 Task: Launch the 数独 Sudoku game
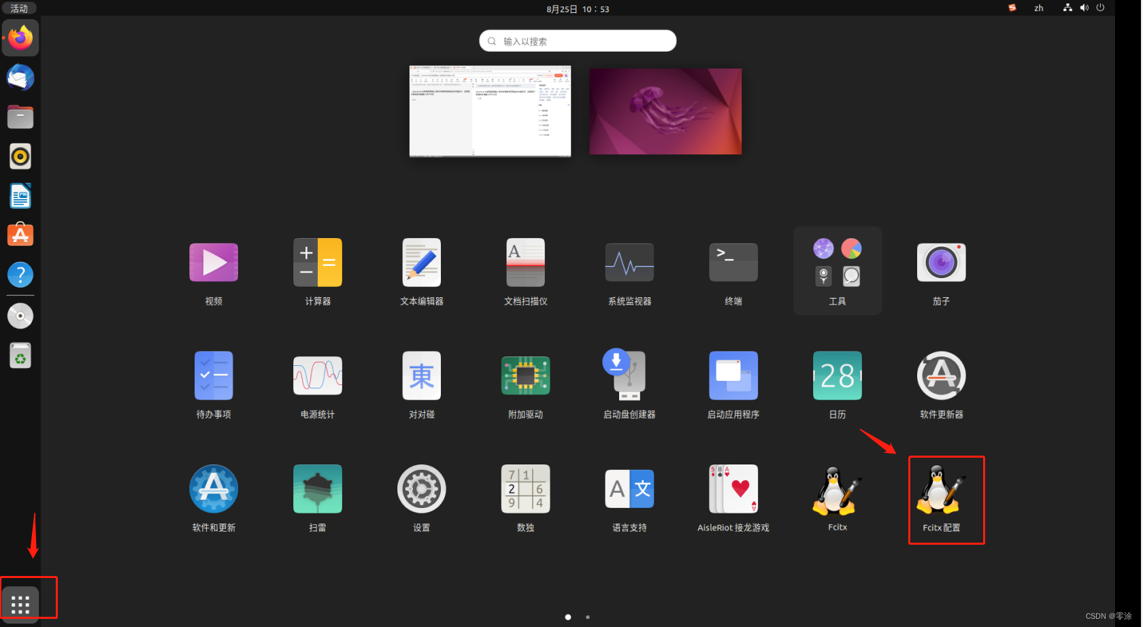pos(525,489)
